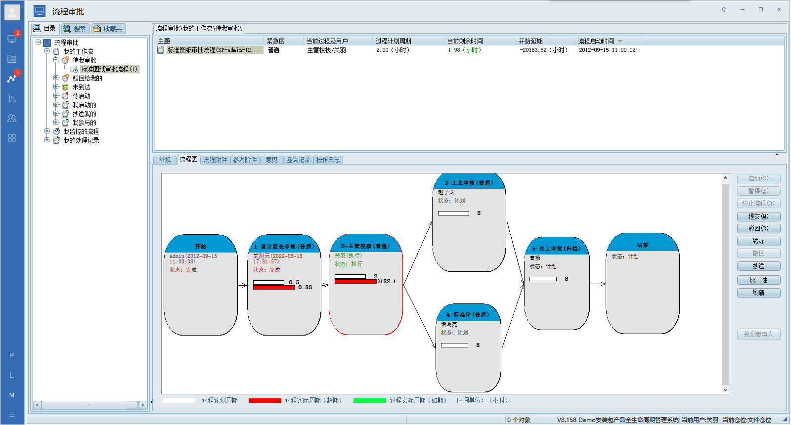Collapse the 待我审批 tree node
791x425 pixels.
(x=56, y=60)
